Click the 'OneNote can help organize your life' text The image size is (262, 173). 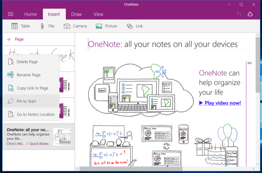[220, 83]
